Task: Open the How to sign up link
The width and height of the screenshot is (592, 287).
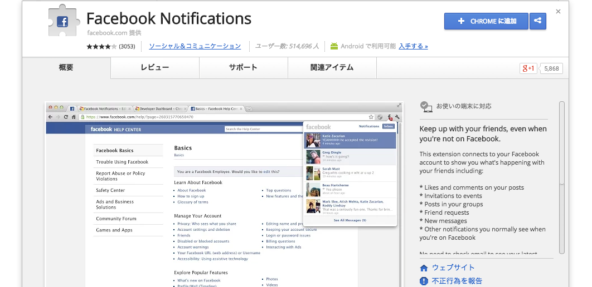Action: [191, 196]
